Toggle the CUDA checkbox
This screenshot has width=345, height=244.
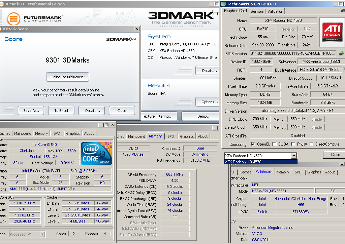274,144
